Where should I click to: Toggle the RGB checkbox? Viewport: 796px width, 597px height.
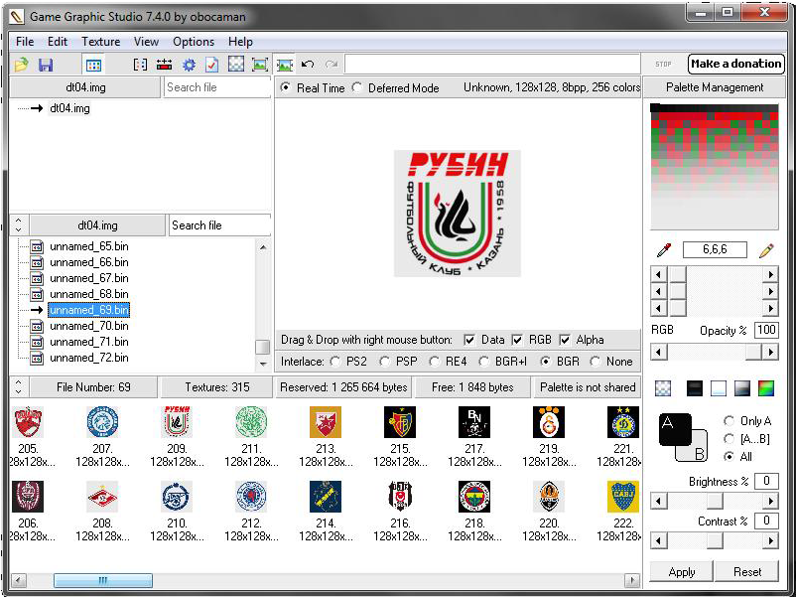point(517,340)
